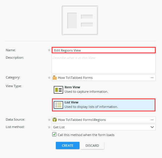Screen dimensions: 162x158
Task: Click the List View icon
Action: 58,105
